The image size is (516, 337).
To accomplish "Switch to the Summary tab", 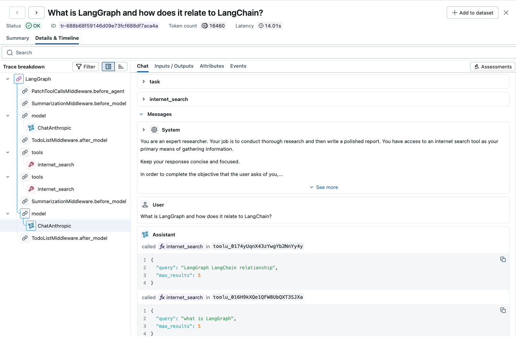I will (x=17, y=38).
